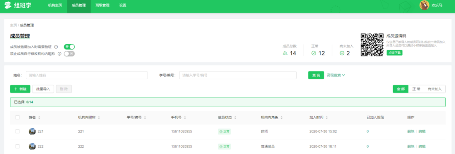Viewport: 455px width, 154px height.
Task: Click 编辑 link for member 221
Action: tap(422, 131)
